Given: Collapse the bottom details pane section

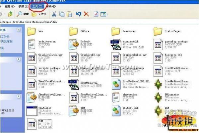Looking at the screenshot, I should coord(19,97).
